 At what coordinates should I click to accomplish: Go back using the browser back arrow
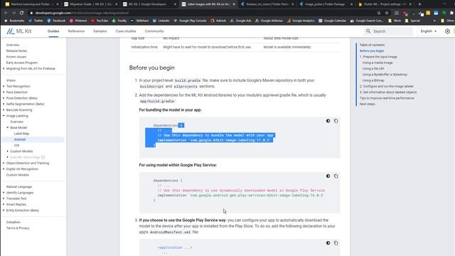coord(6,13)
